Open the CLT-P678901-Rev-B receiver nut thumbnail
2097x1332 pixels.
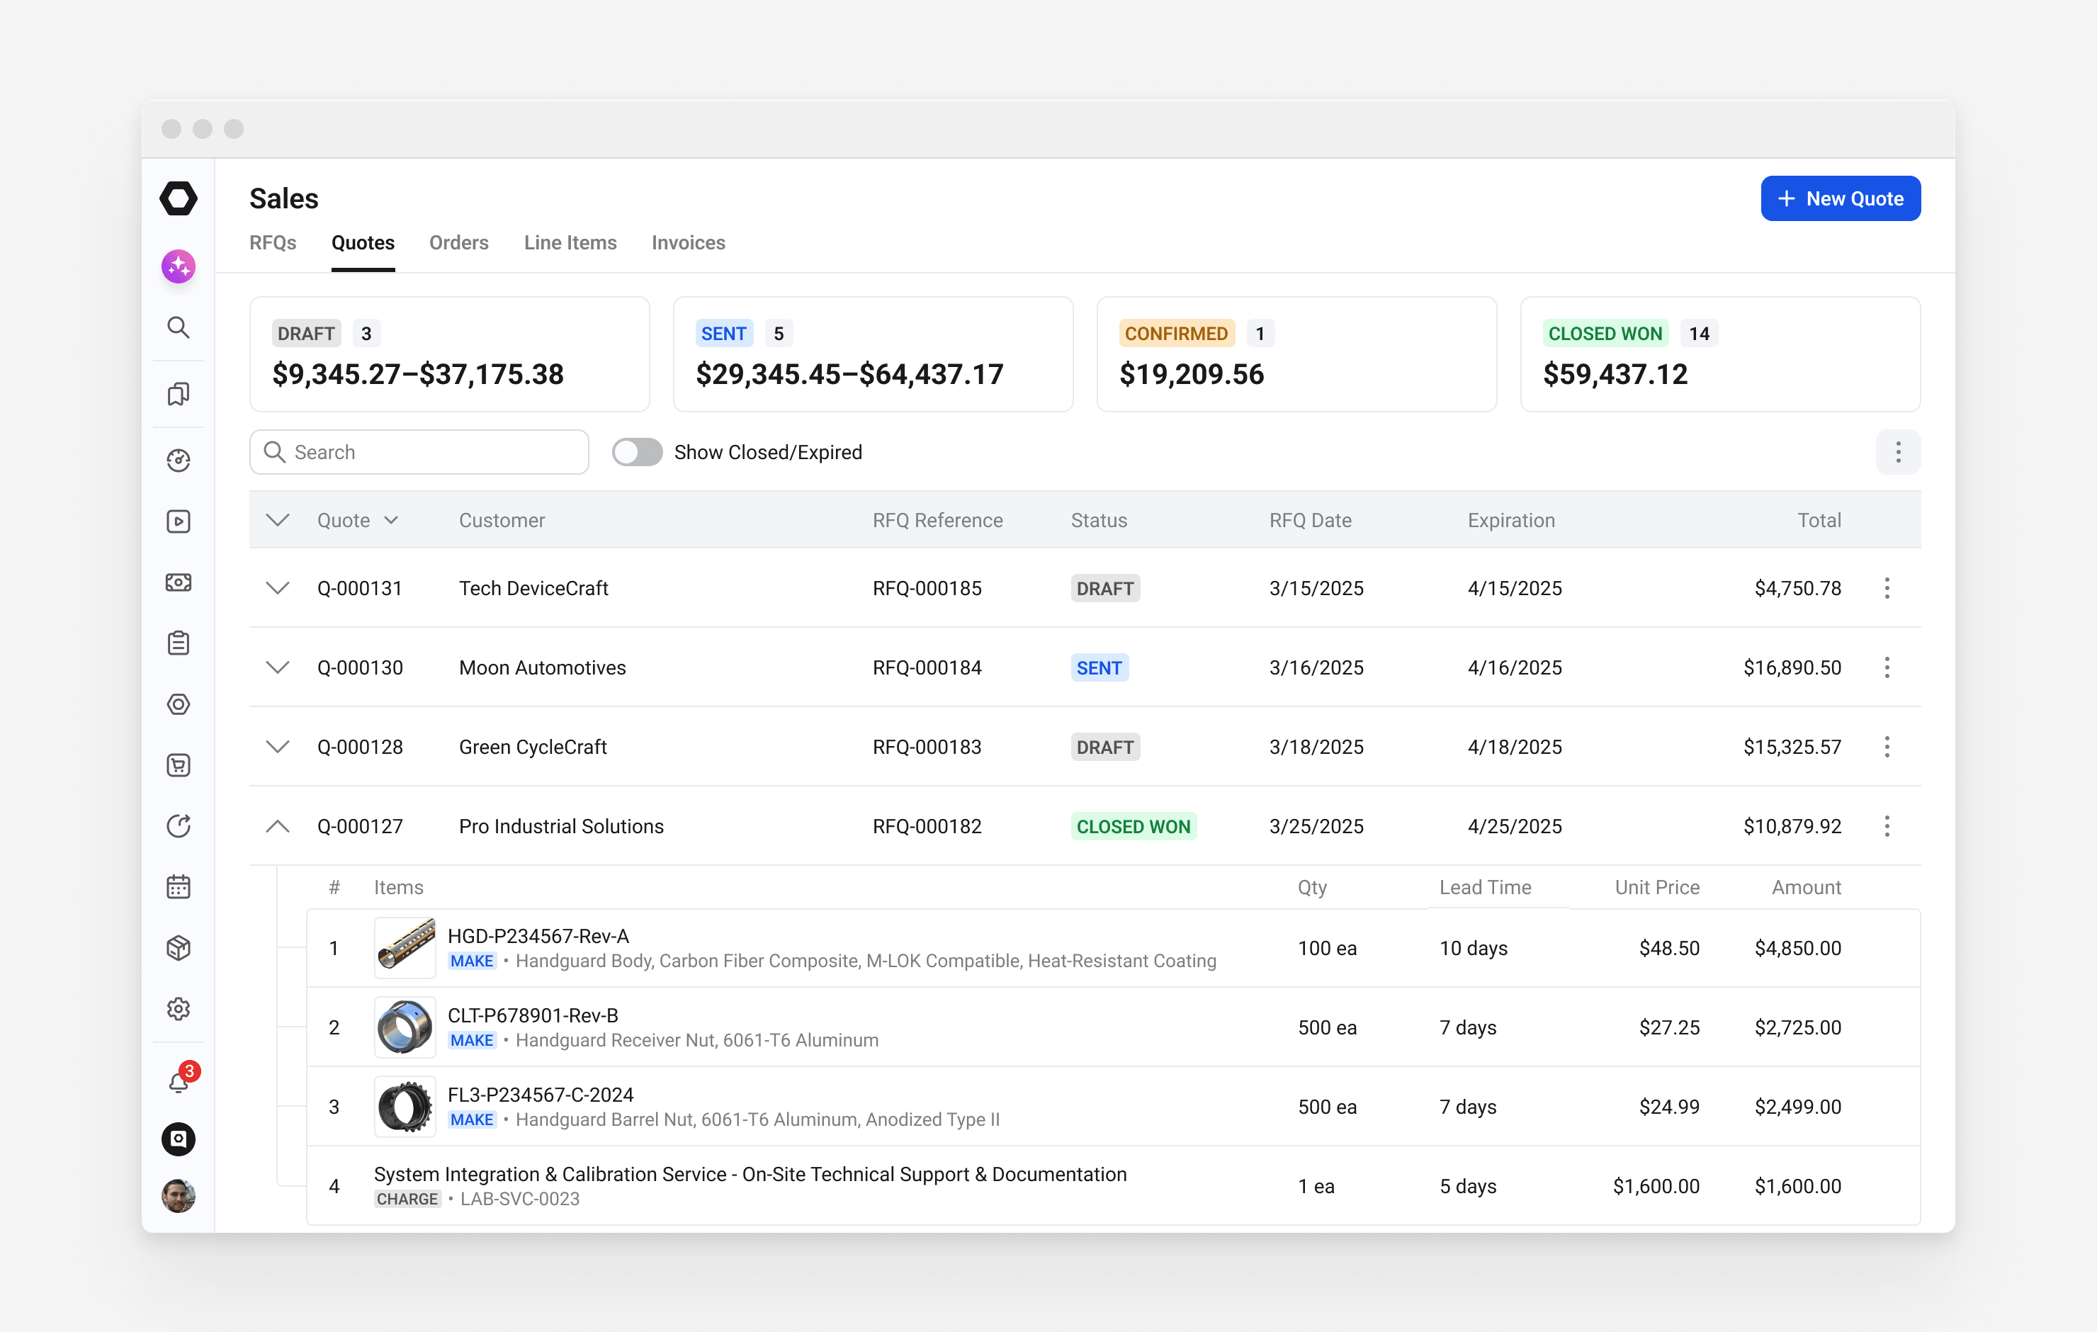point(405,1027)
